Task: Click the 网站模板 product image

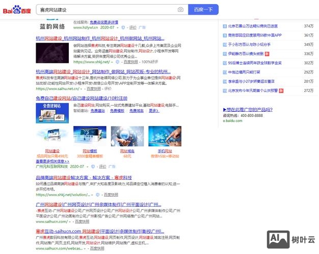Action: point(90,136)
